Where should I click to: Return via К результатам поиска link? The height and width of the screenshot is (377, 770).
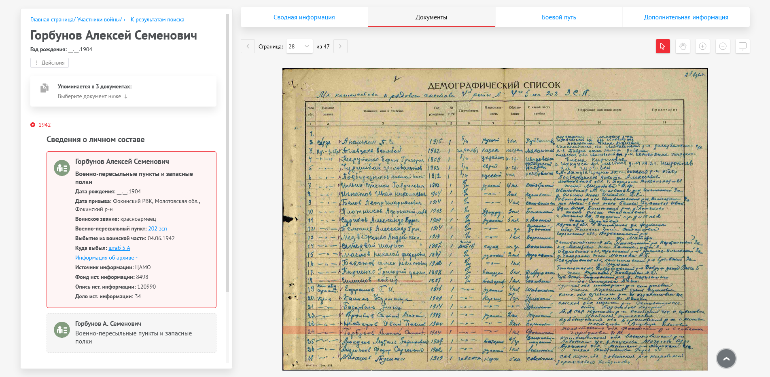coord(154,20)
